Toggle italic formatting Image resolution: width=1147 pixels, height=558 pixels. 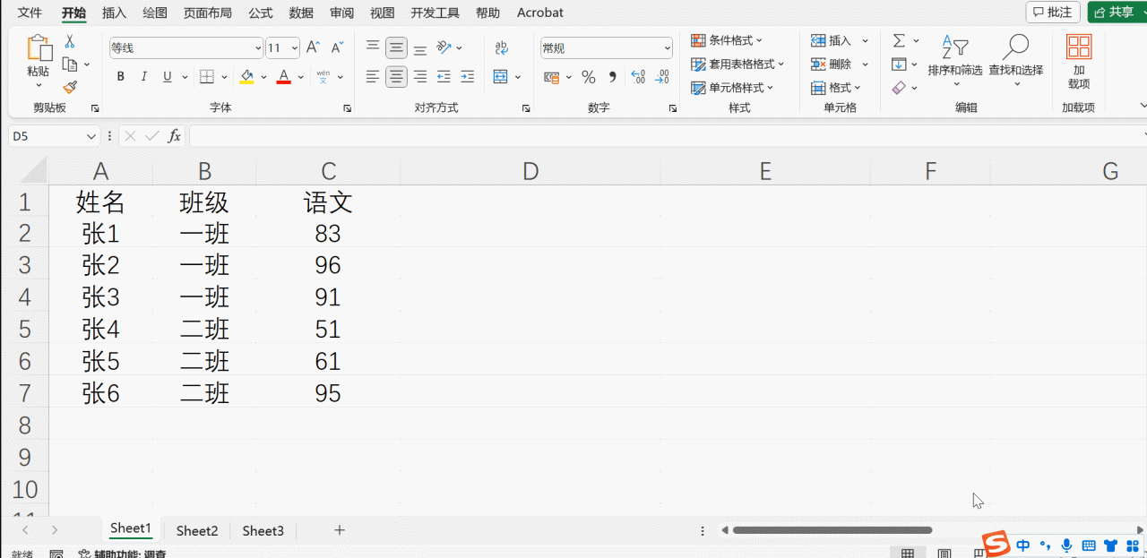(x=144, y=77)
